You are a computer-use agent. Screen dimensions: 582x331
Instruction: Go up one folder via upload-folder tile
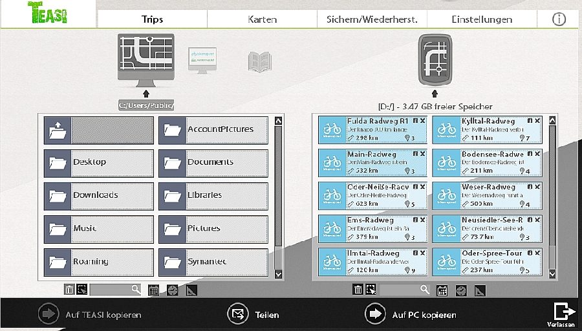[98, 130]
